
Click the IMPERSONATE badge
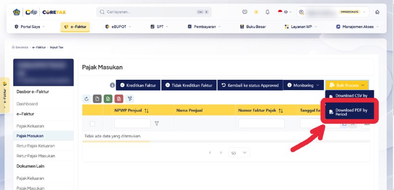click(349, 12)
